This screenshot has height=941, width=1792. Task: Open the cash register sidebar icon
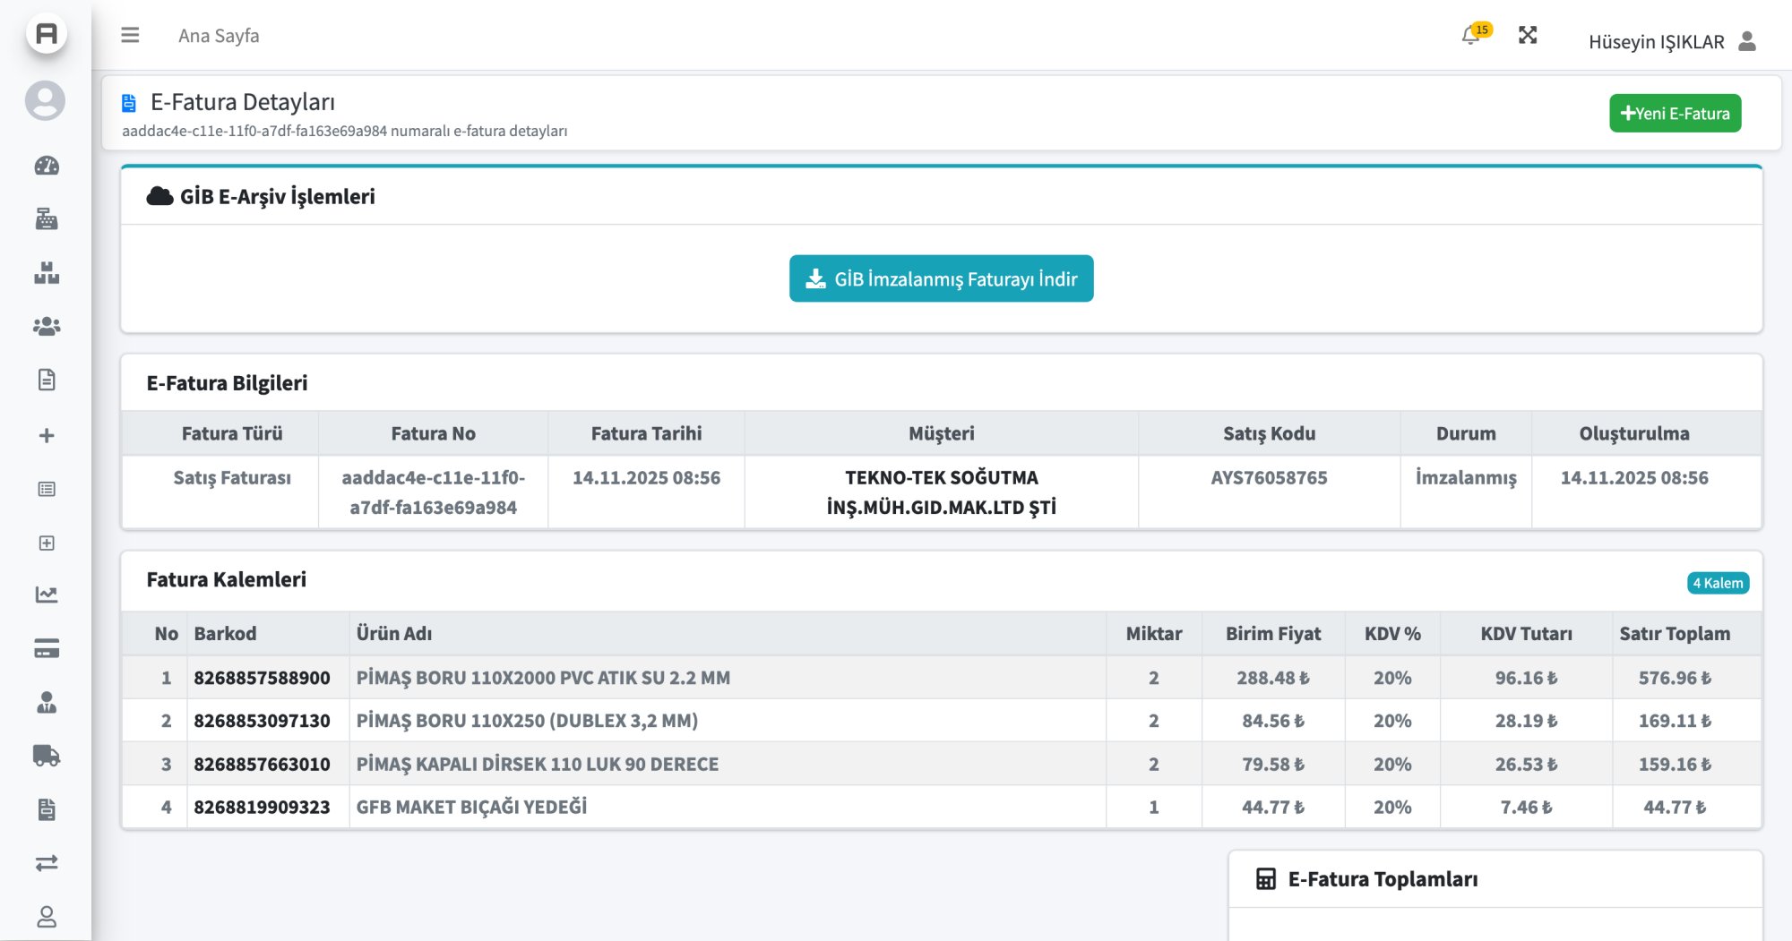[47, 219]
